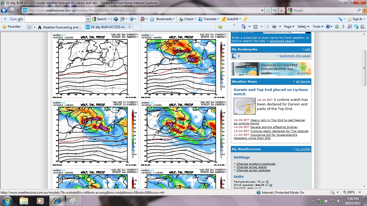The height and width of the screenshot is (206, 367).
Task: Toggle the Compatibility View icon
Action: [x=268, y=10]
